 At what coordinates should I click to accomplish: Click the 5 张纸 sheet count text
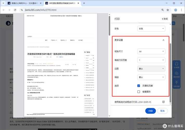click(165, 19)
